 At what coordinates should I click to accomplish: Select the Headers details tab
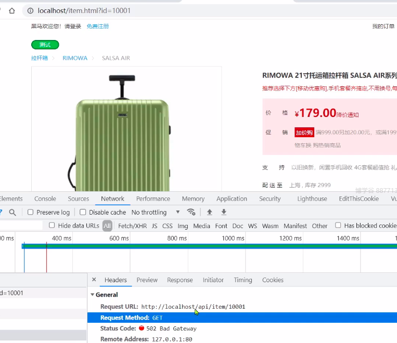coord(116,280)
